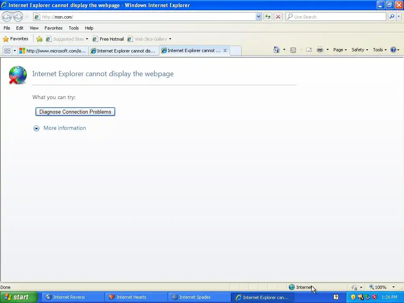Viewport: 404px width, 303px height.
Task: Open the Page command bar menu
Action: point(340,50)
